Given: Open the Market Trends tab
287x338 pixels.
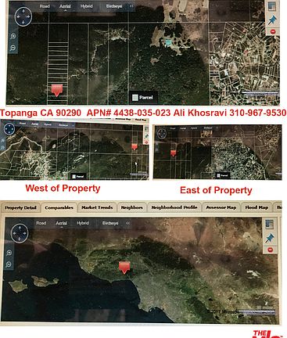Looking at the screenshot, I should 97,207.
